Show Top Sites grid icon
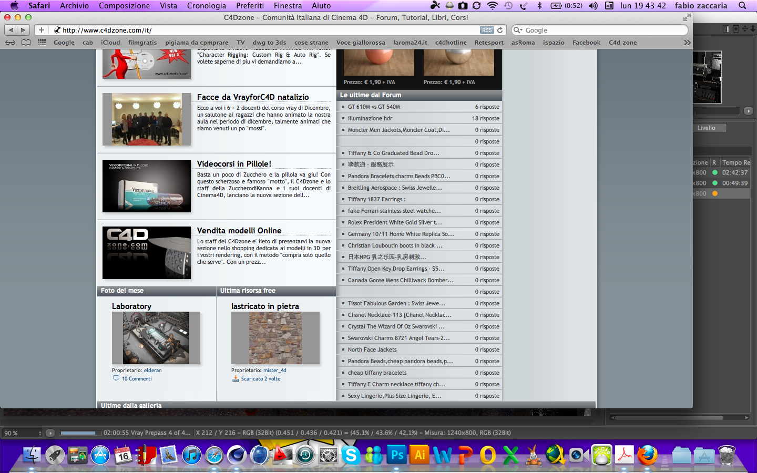Screen dimensions: 757x473 [x=42, y=43]
